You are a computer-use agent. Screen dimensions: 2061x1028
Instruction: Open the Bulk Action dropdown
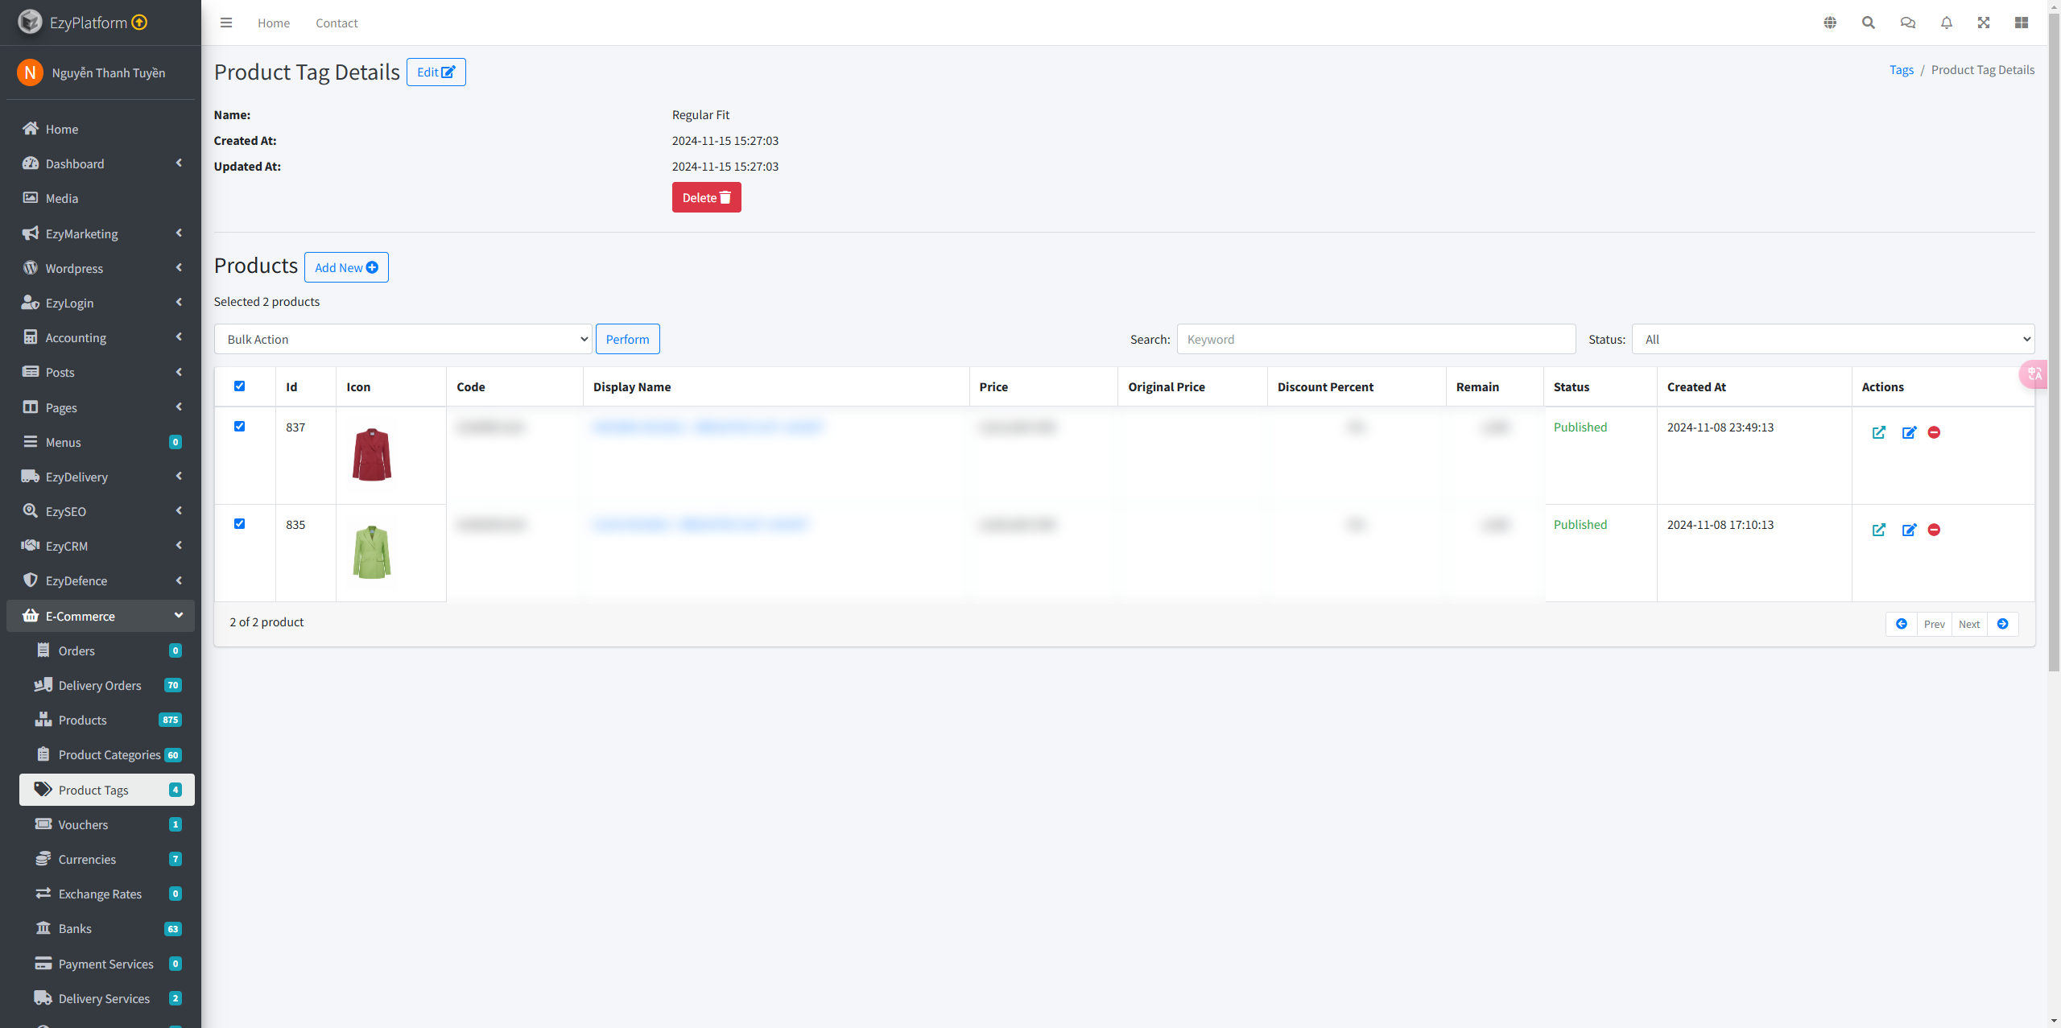coord(403,340)
